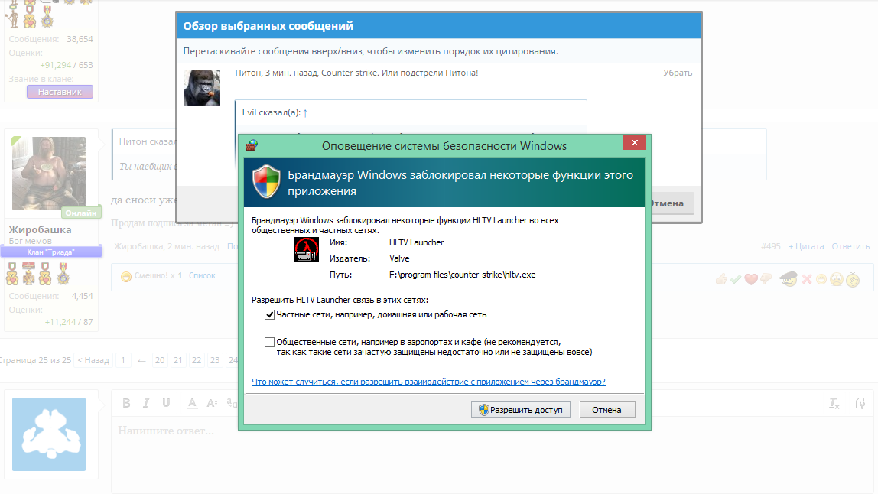The height and width of the screenshot is (494, 878).
Task: Click the Клан "Триада" banner
Action: point(51,252)
